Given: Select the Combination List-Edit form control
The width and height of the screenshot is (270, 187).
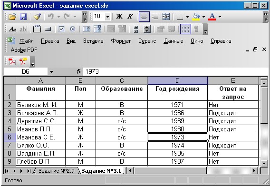Looking at the screenshot, I should coord(111,29).
